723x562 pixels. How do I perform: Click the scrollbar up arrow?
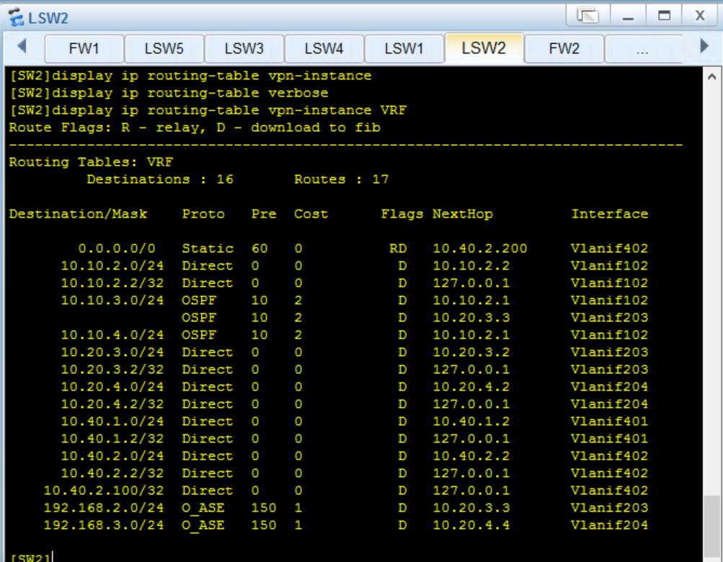pos(712,76)
